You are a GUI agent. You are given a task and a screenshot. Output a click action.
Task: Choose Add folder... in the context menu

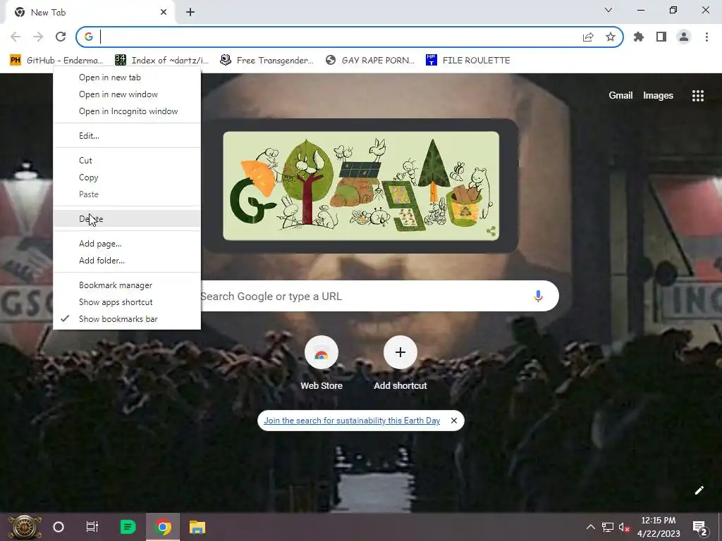[x=127, y=261]
